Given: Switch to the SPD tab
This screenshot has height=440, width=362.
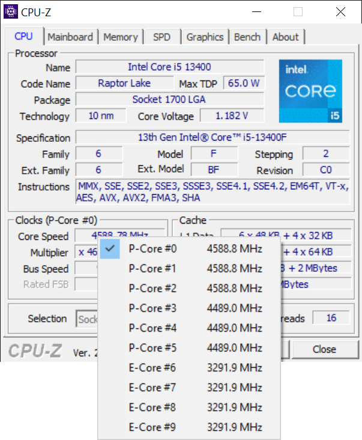Looking at the screenshot, I should pyautogui.click(x=161, y=37).
